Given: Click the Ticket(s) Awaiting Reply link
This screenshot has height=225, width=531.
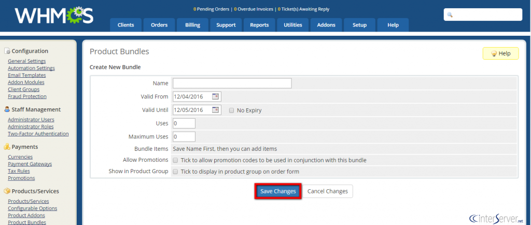Looking at the screenshot, I should [x=303, y=9].
